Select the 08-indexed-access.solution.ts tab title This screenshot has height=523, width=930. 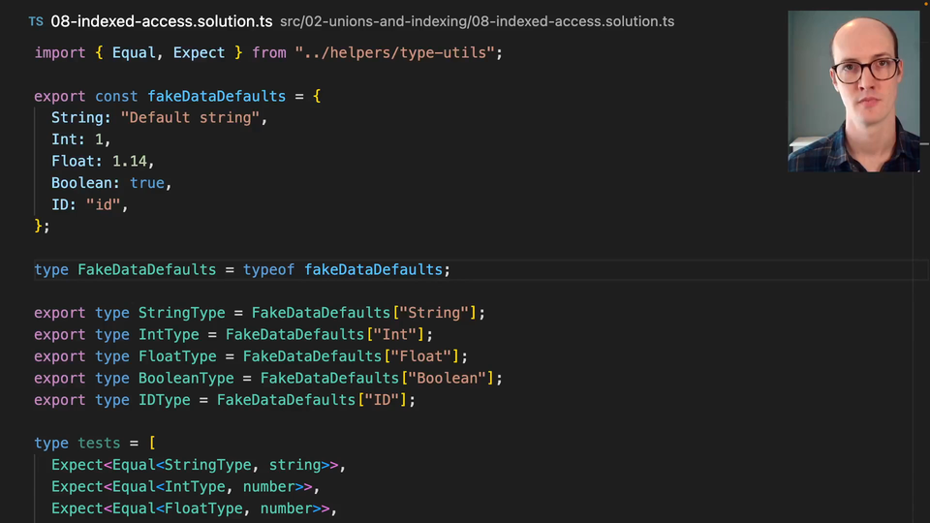pos(161,21)
